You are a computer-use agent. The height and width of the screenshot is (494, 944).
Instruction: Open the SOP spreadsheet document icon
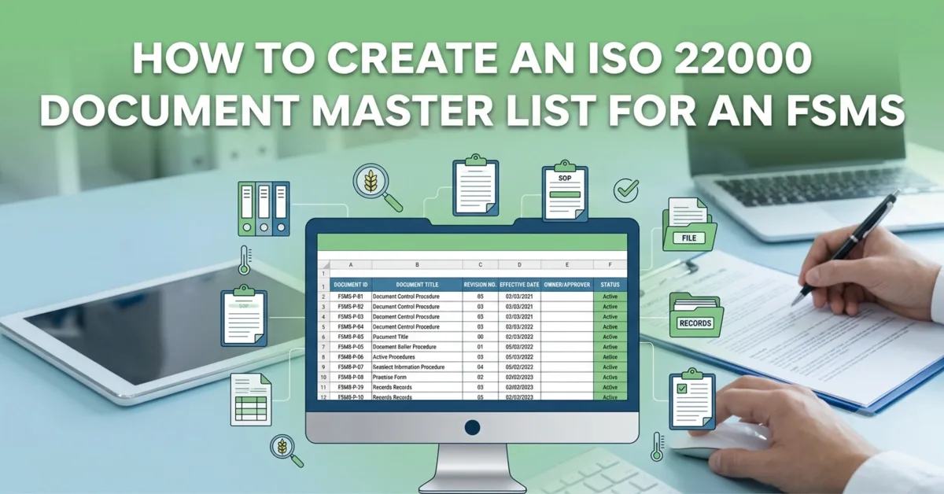(251, 400)
